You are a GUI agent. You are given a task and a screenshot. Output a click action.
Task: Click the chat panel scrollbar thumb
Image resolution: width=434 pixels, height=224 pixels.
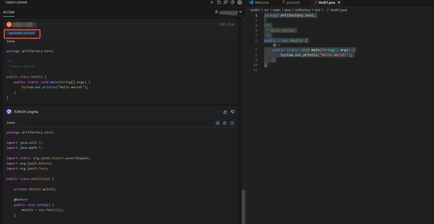pos(243,206)
